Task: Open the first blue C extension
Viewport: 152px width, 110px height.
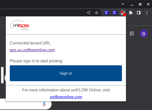Action: click(x=107, y=13)
